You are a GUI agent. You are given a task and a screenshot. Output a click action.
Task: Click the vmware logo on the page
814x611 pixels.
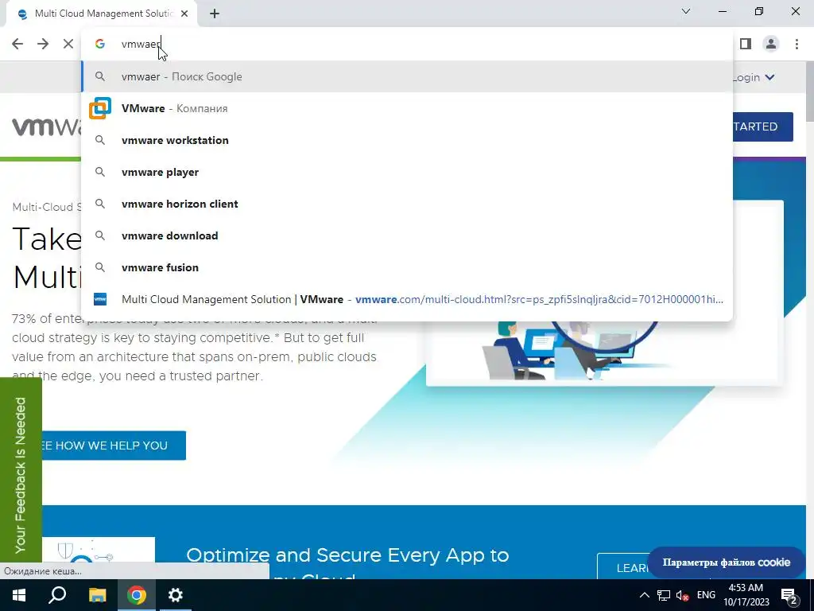point(47,126)
